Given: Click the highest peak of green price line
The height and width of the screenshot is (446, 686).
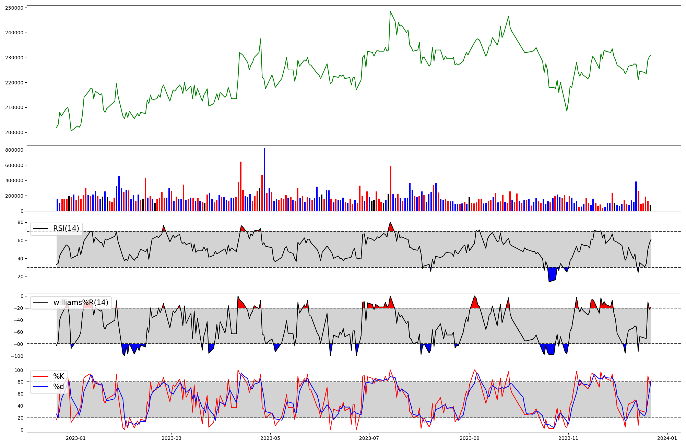Looking at the screenshot, I should pos(390,12).
